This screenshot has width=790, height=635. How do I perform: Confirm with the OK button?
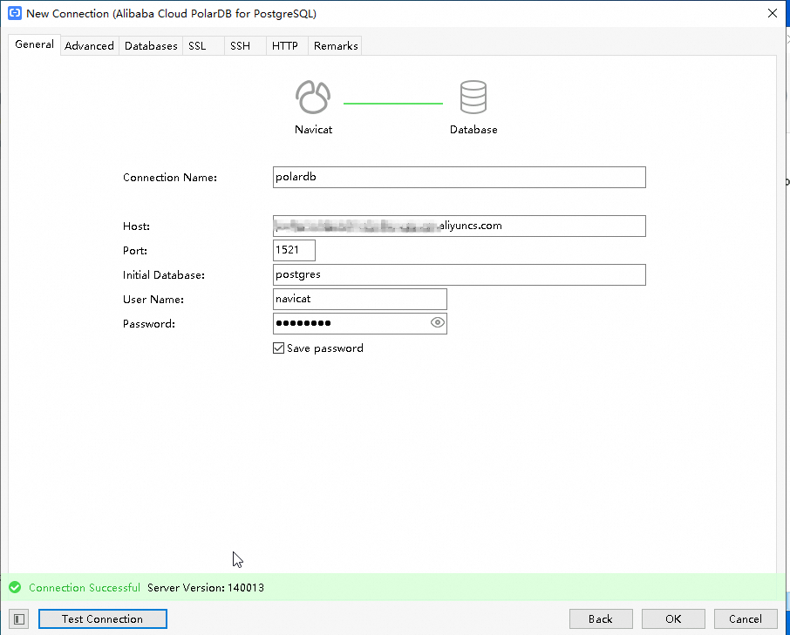[673, 619]
